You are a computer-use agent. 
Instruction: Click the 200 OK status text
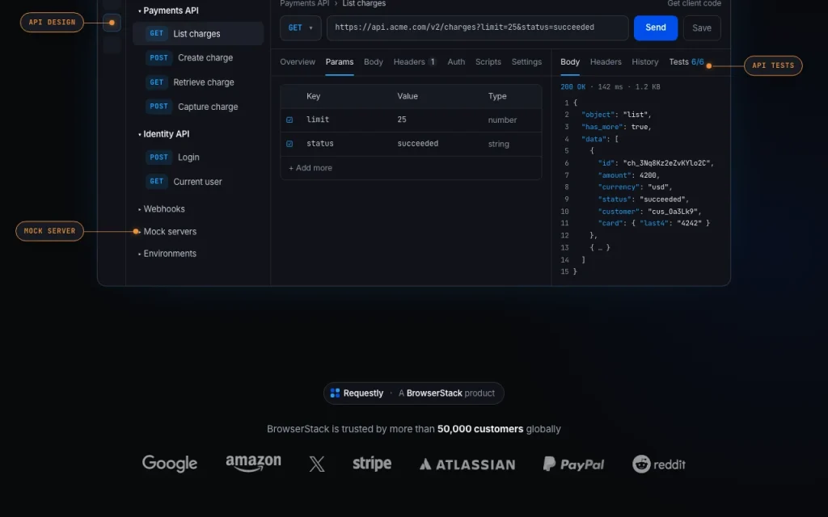coord(573,87)
